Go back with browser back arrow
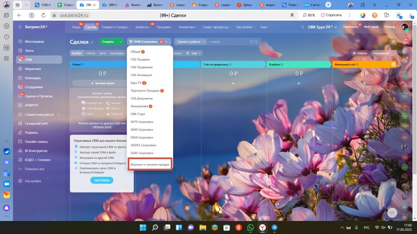 (20, 15)
